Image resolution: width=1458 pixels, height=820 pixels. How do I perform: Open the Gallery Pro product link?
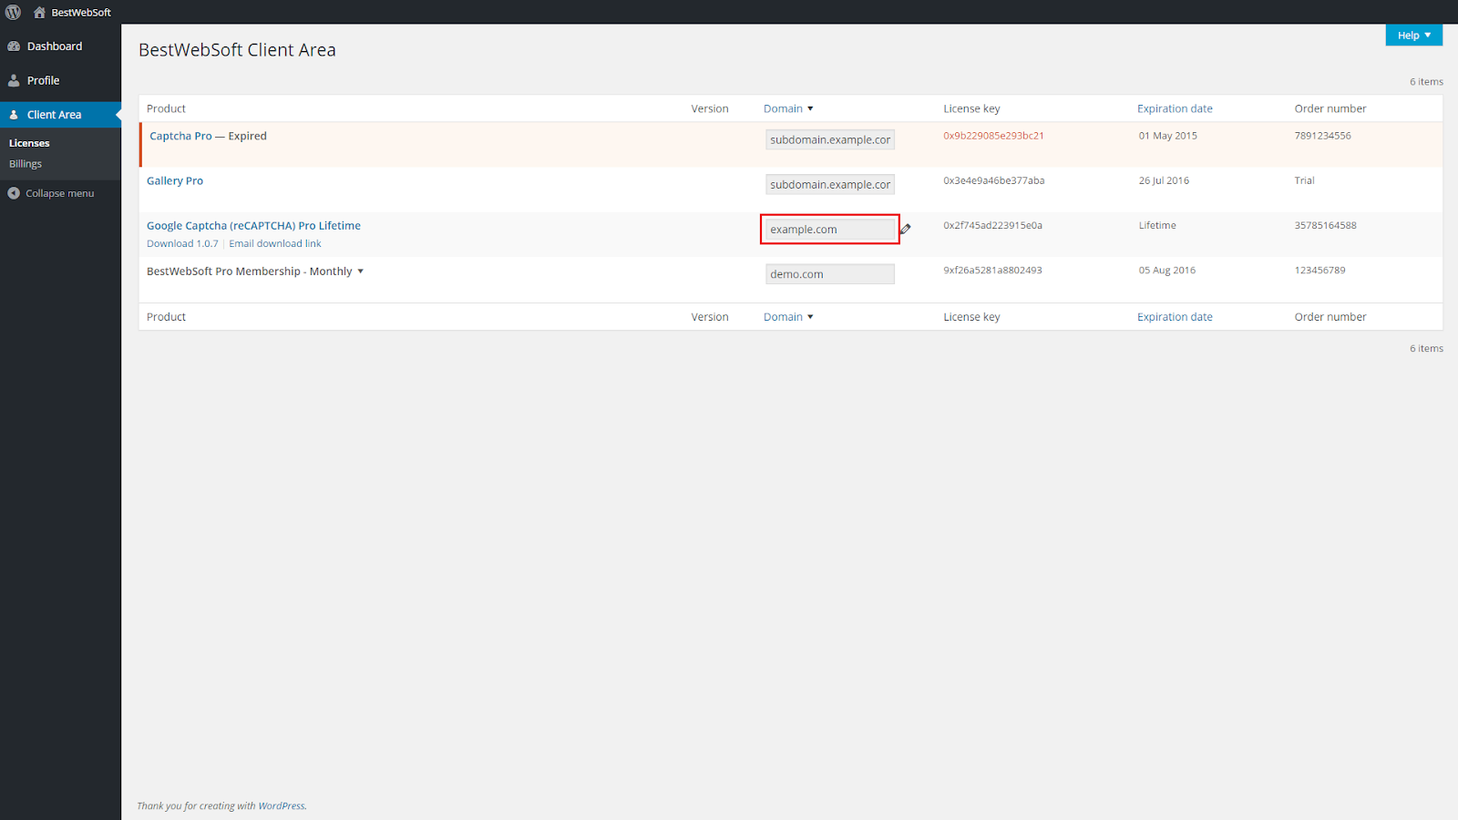[175, 180]
